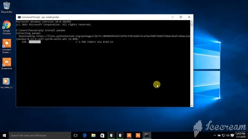The image size is (248, 139).
Task: Select the ice_video desktop file
Action: pyautogui.click(x=7, y=83)
